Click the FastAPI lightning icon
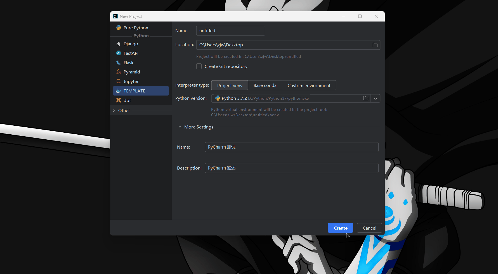 pos(119,53)
